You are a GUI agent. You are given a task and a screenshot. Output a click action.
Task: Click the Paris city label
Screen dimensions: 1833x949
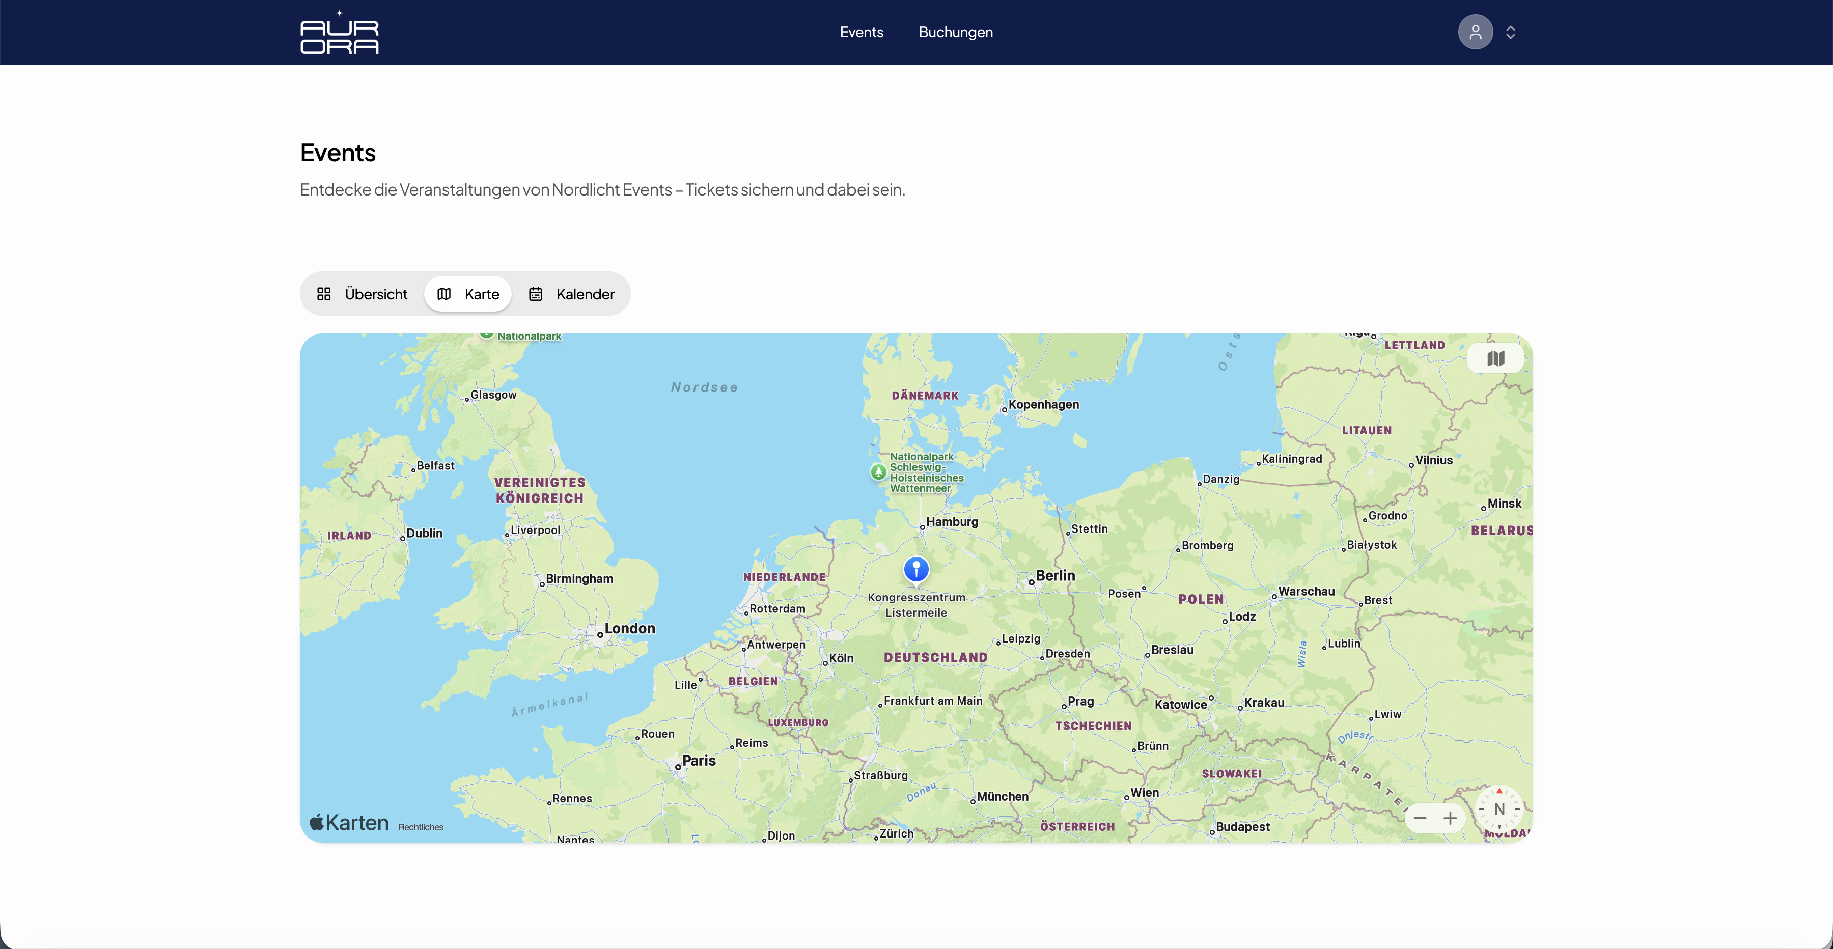coord(699,761)
